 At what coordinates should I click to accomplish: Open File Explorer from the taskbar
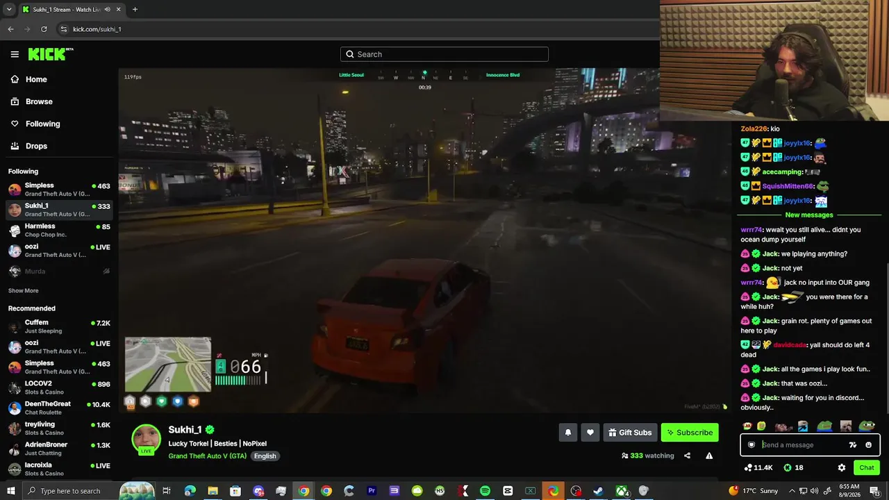(213, 491)
